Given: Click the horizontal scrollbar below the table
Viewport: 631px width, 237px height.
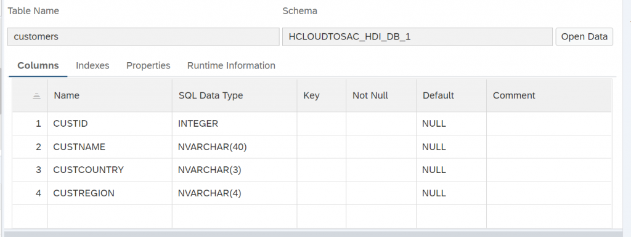Looking at the screenshot, I should [314, 234].
